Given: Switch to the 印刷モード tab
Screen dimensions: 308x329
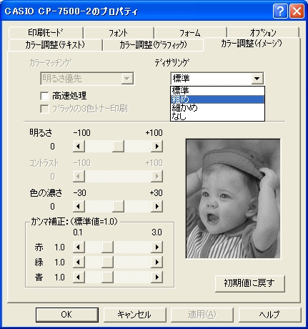Looking at the screenshot, I should (46, 32).
